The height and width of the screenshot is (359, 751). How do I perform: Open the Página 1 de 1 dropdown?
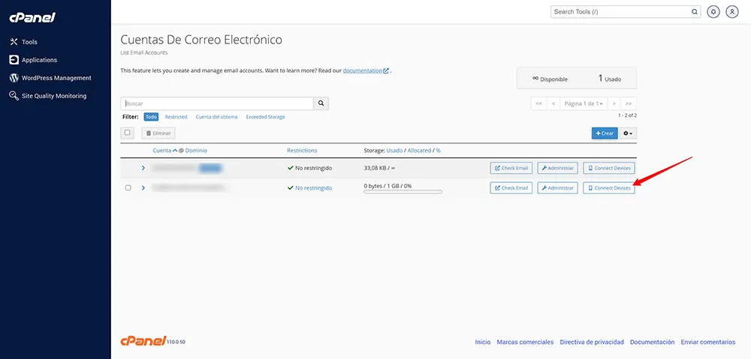584,103
